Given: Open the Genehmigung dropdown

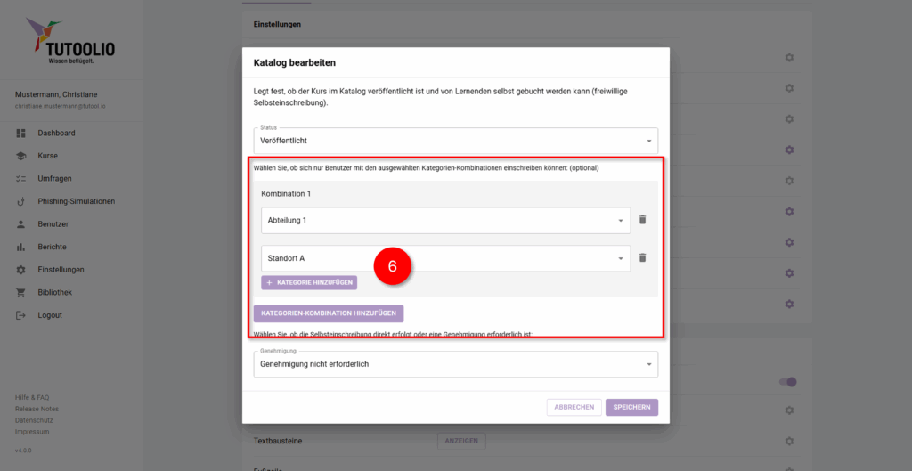Looking at the screenshot, I should tap(455, 364).
